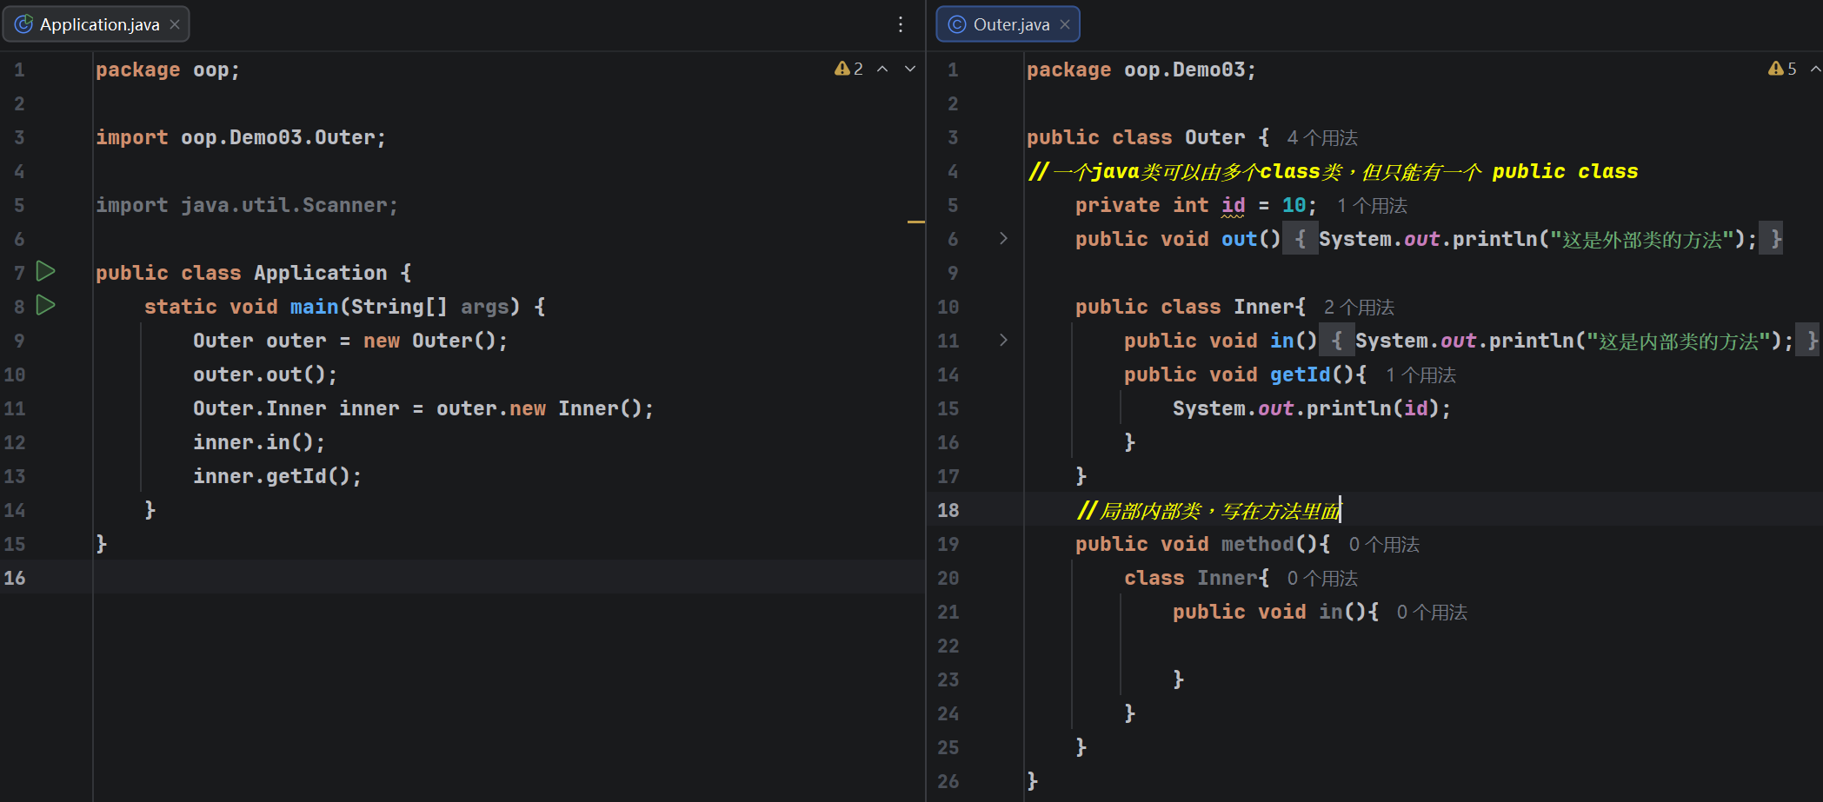Click line number 16 in Application.java gutter
The image size is (1823, 802).
click(x=15, y=578)
